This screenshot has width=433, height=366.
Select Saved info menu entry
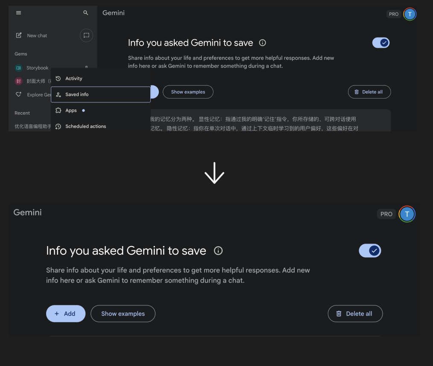(101, 95)
